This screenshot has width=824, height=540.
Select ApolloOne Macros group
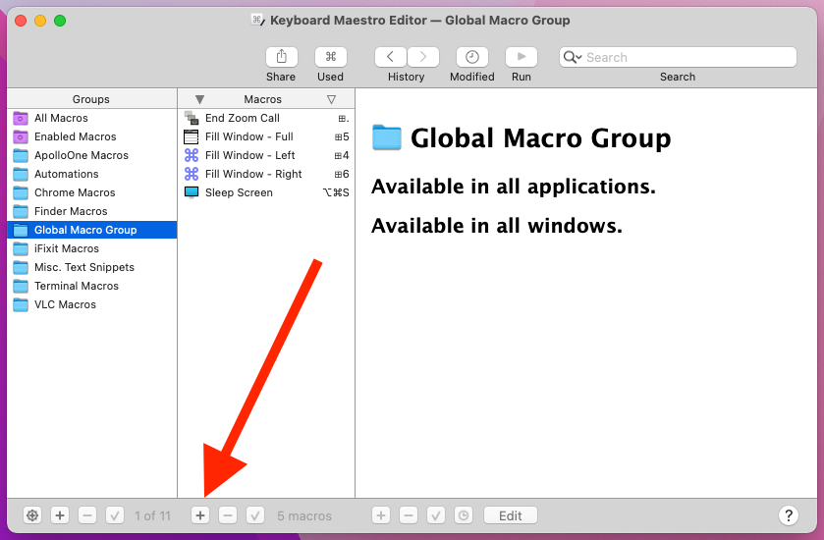pyautogui.click(x=92, y=155)
